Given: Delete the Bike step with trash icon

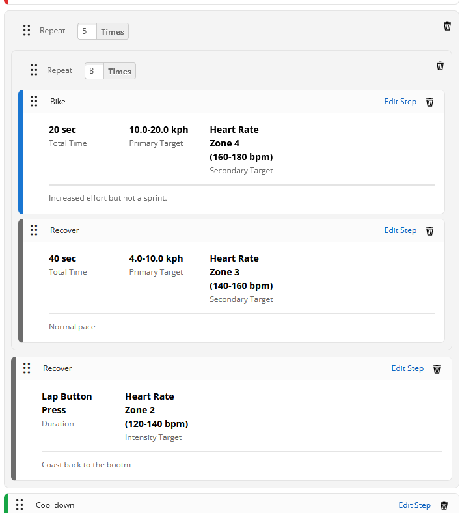Looking at the screenshot, I should tap(429, 102).
